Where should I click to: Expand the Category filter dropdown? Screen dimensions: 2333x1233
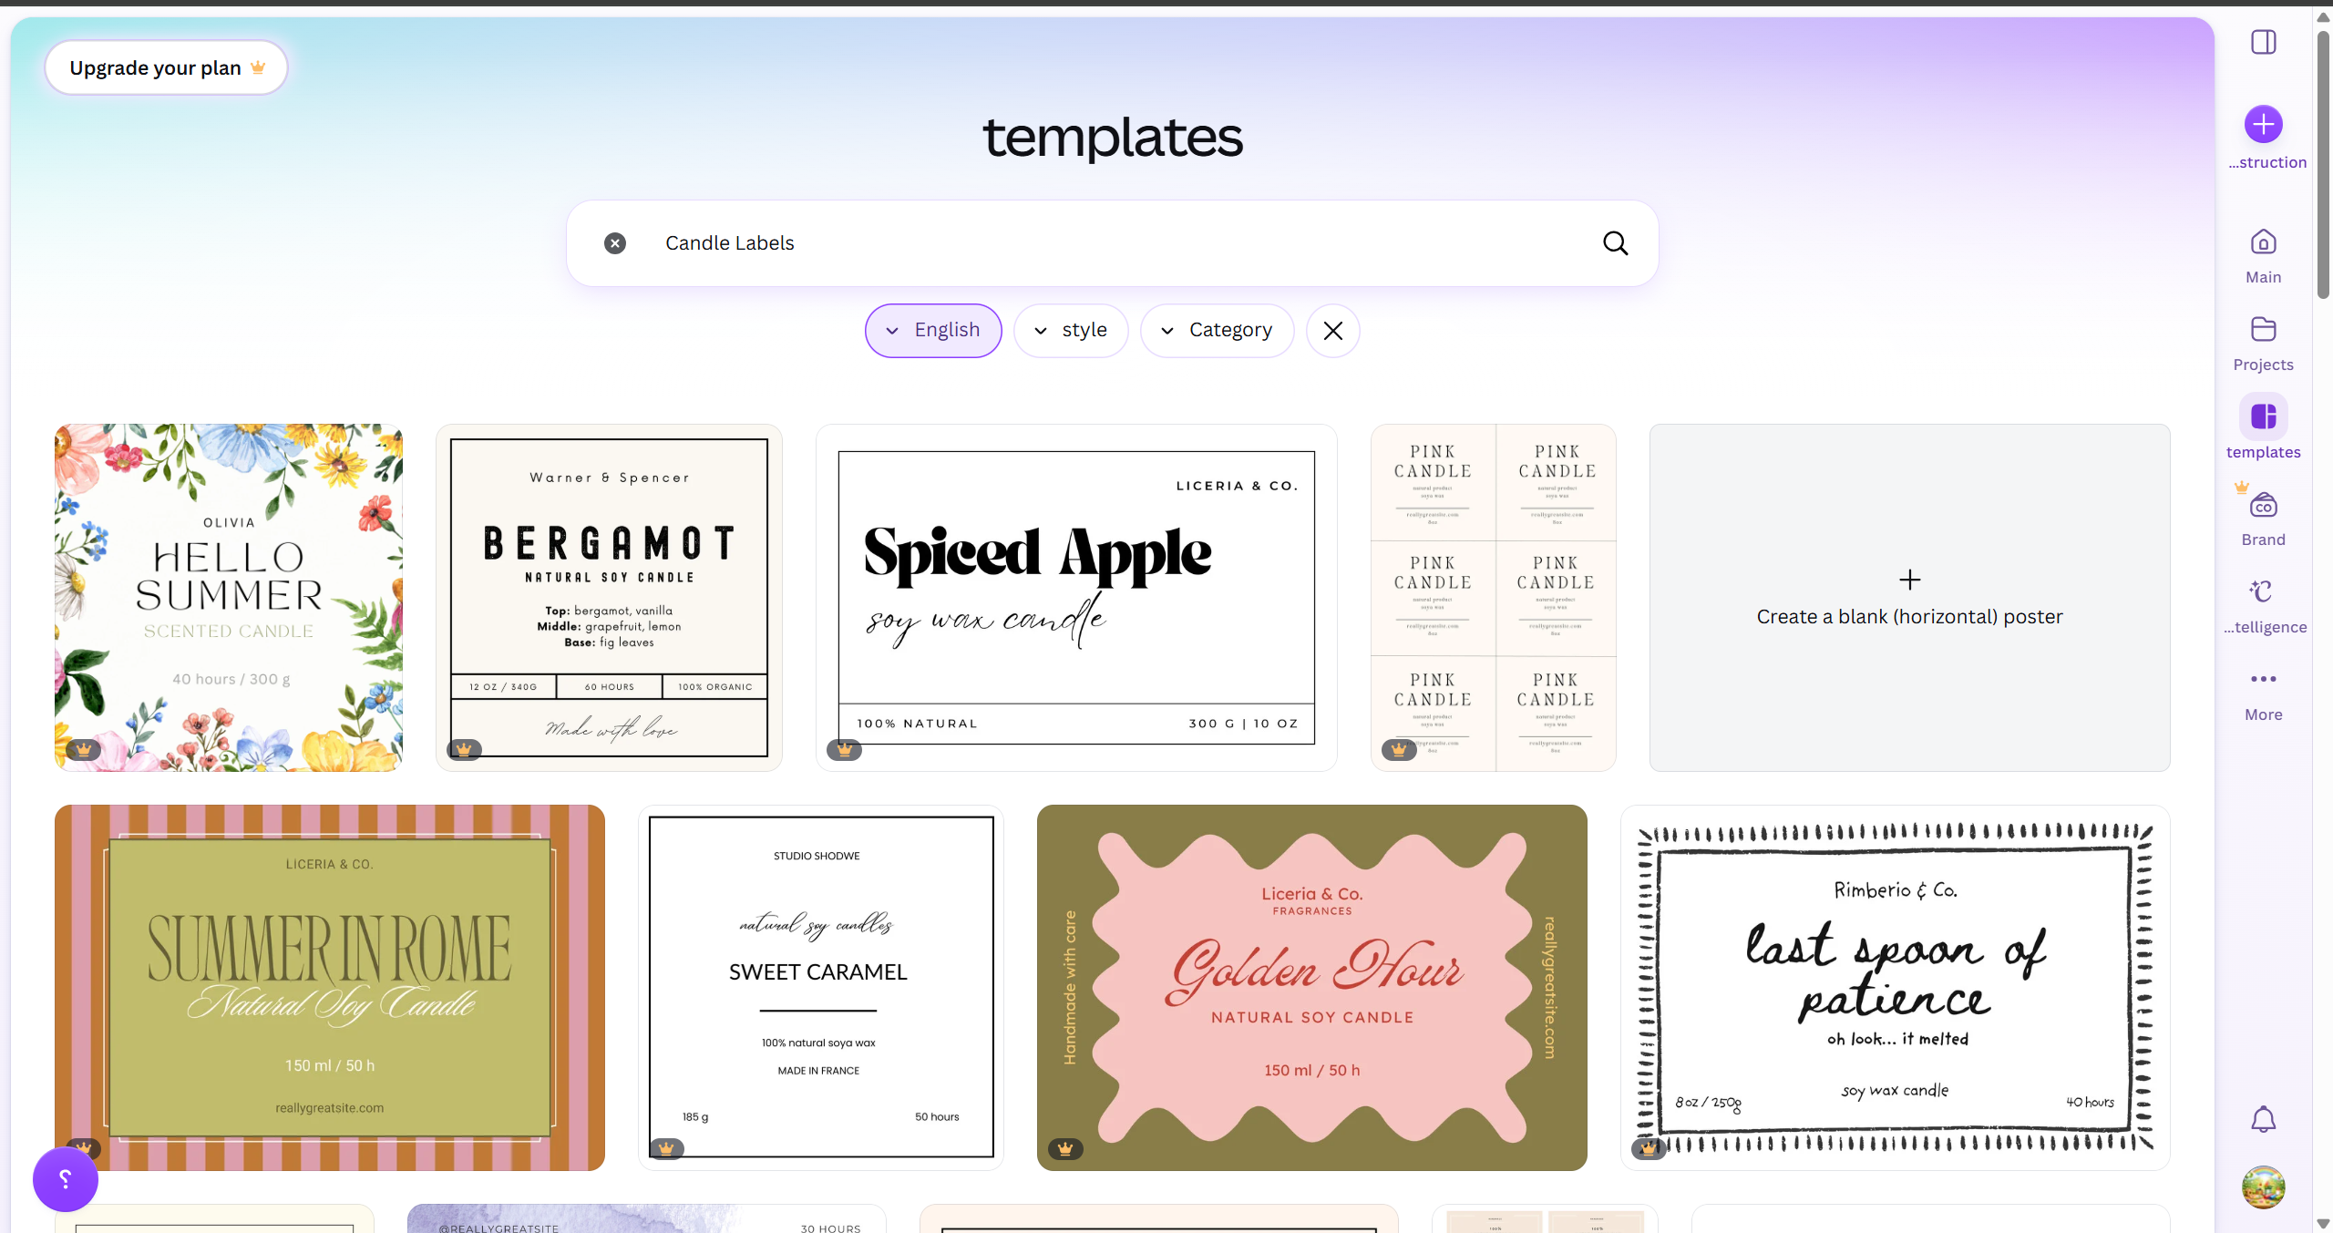click(1217, 331)
